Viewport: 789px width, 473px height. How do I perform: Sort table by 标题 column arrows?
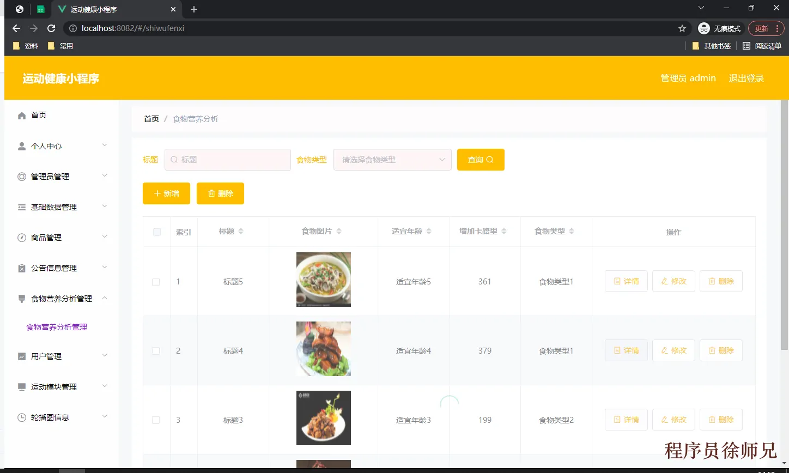click(241, 231)
